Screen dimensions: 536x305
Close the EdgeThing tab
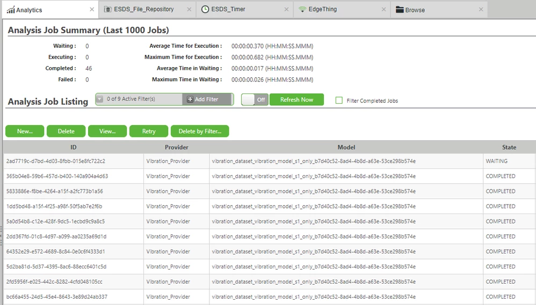click(x=383, y=10)
